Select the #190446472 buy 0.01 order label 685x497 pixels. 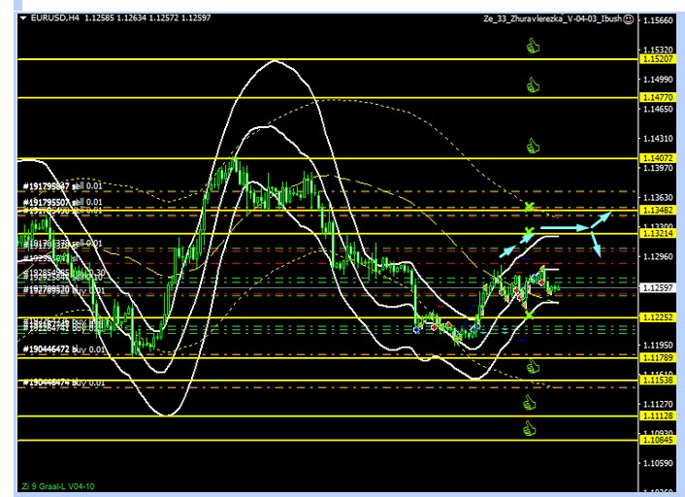pos(62,348)
